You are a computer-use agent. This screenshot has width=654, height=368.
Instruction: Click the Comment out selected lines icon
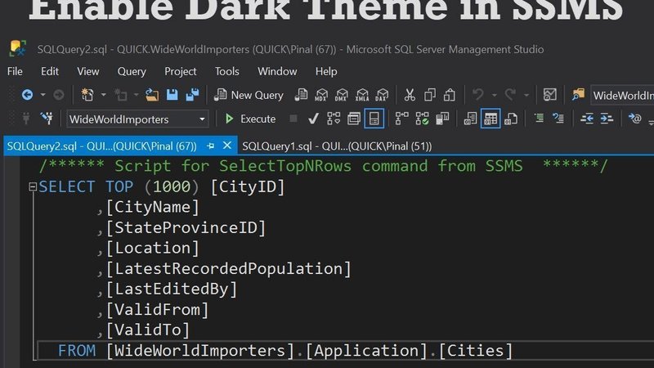[540, 119]
